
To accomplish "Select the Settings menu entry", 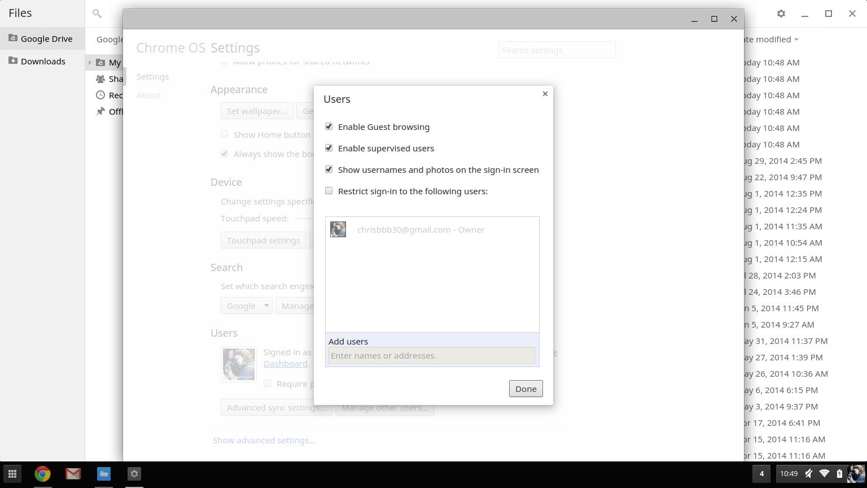I will 152,76.
